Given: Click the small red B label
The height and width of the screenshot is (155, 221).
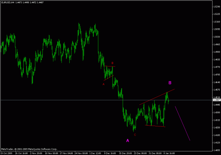Looking at the screenshot, I should pos(112,63).
